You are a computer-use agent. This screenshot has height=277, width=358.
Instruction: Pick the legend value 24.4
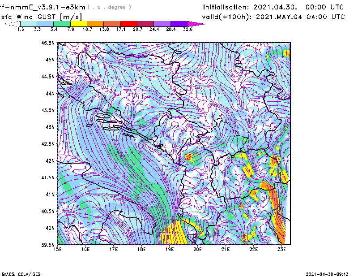pos(154,29)
